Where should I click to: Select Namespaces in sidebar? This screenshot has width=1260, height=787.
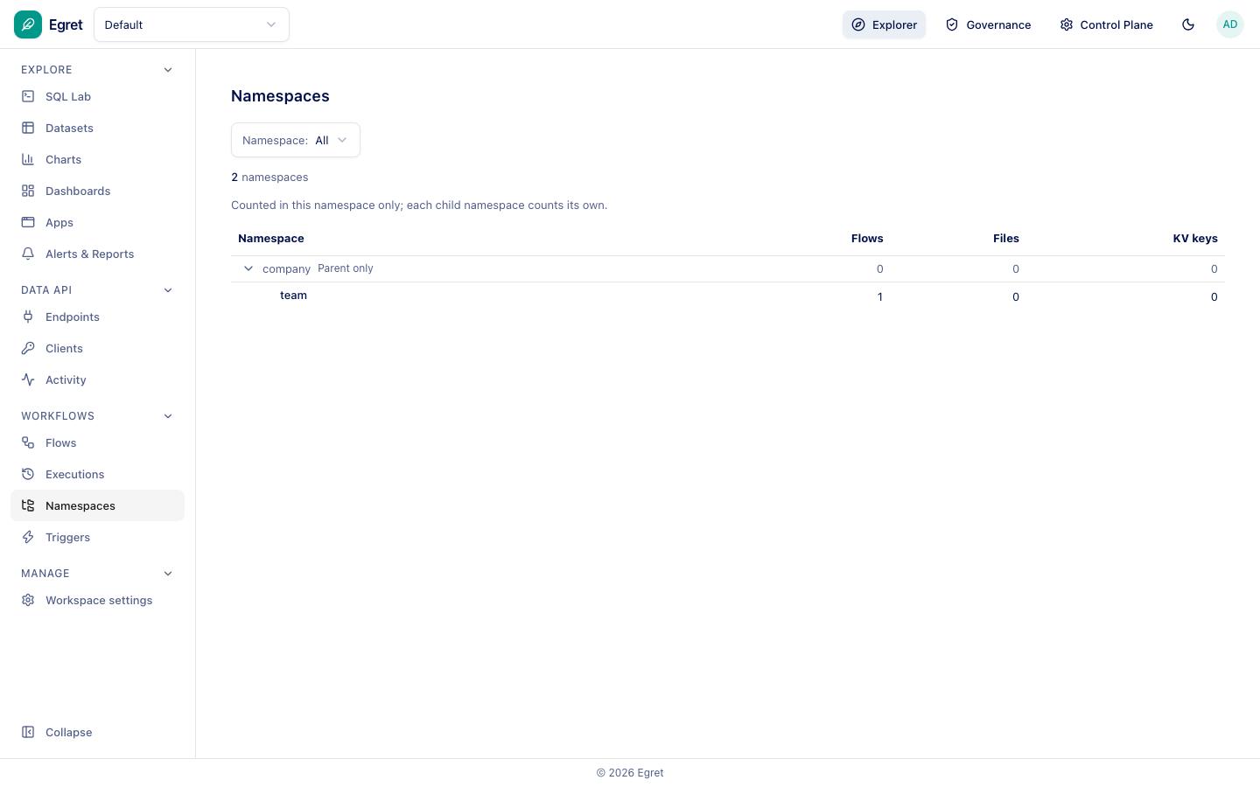(x=97, y=505)
